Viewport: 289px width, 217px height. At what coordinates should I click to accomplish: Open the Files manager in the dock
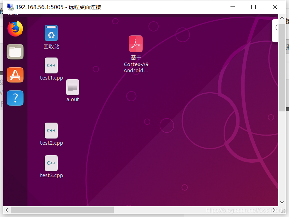point(15,52)
